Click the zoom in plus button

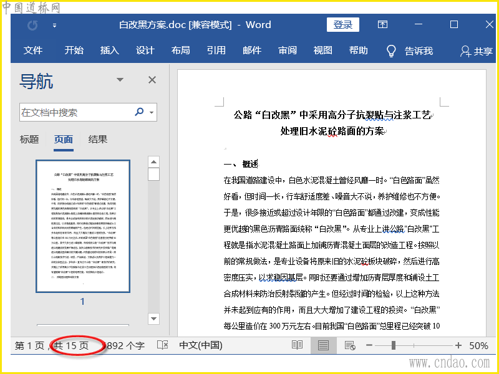(458, 345)
